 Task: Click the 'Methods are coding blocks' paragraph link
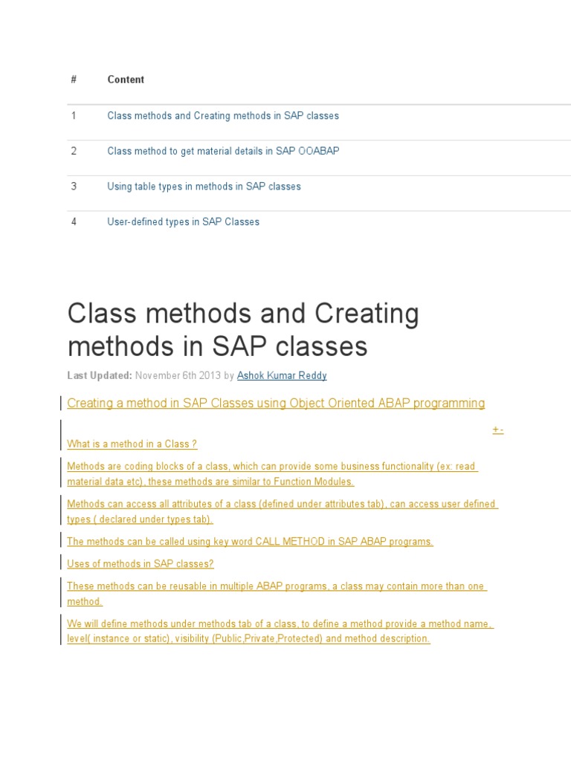(x=272, y=467)
